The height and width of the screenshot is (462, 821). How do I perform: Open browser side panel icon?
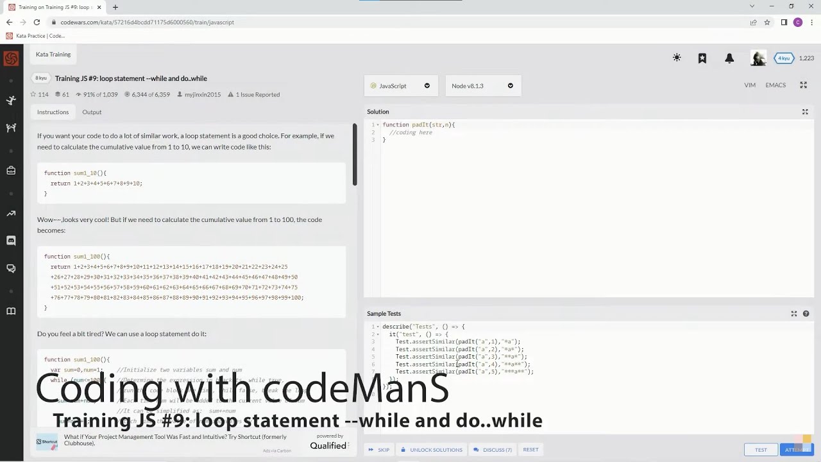click(784, 22)
